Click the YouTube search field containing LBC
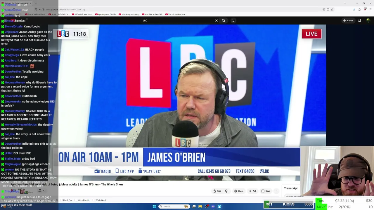 [x=178, y=20]
